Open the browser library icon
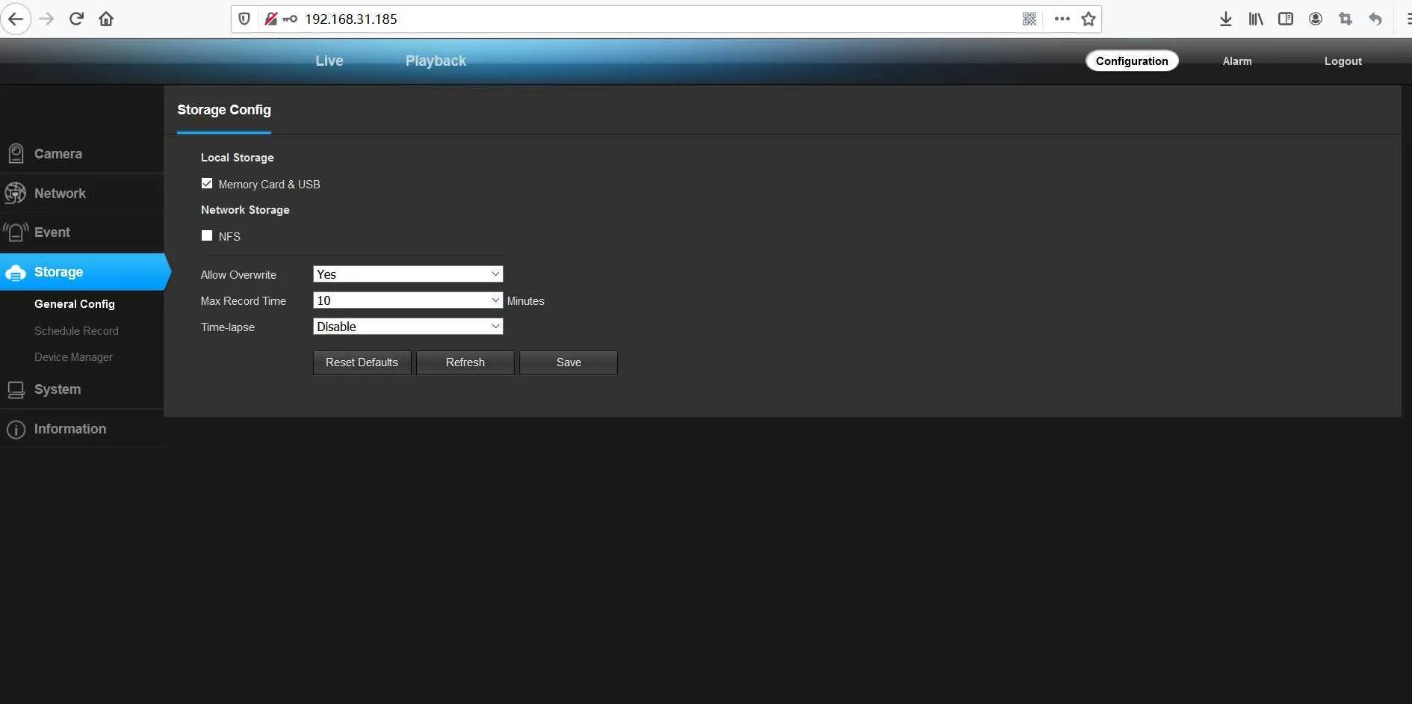 click(x=1256, y=19)
